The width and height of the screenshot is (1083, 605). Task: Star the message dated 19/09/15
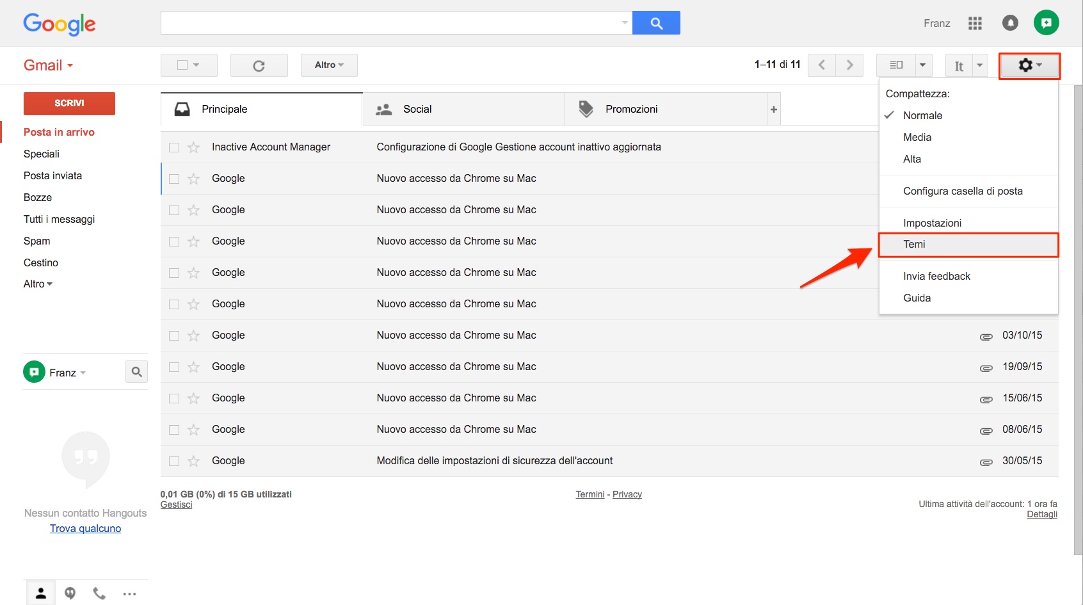tap(193, 367)
